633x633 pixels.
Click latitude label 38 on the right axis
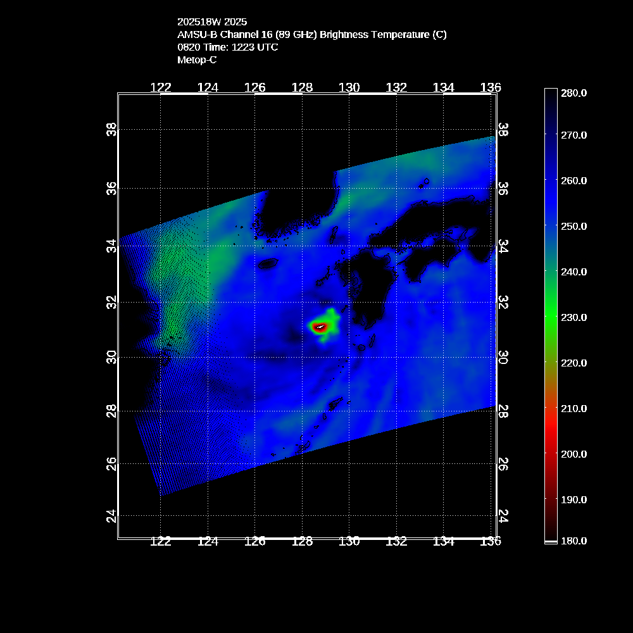click(x=503, y=130)
